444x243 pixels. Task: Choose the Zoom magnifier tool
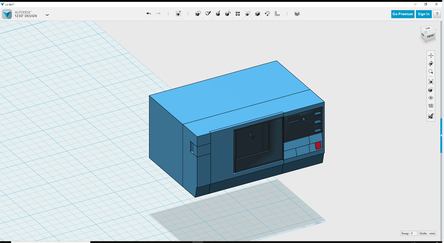tap(431, 72)
